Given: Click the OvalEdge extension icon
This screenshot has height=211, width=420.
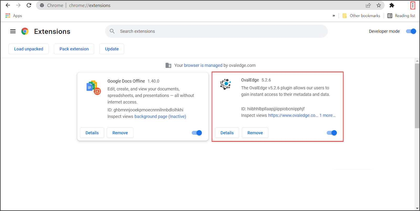Looking at the screenshot, I should click(225, 84).
